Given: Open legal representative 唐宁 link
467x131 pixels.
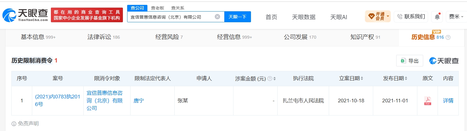Looking at the screenshot, I should click(x=139, y=101).
